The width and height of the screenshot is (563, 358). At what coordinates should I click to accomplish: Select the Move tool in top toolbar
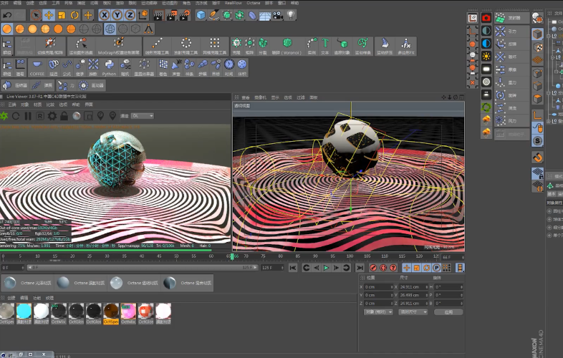coord(49,15)
